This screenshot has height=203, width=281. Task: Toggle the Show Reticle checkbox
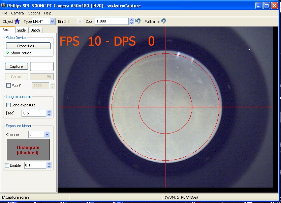click(8, 53)
